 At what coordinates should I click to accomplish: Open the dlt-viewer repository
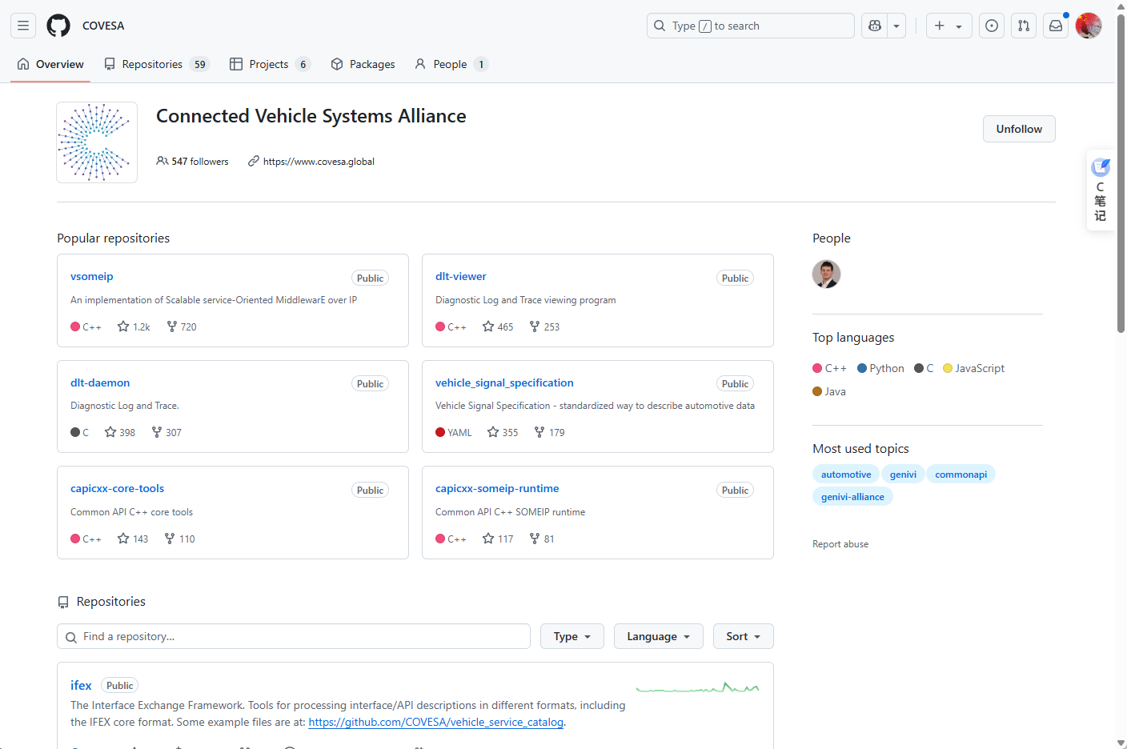coord(461,276)
